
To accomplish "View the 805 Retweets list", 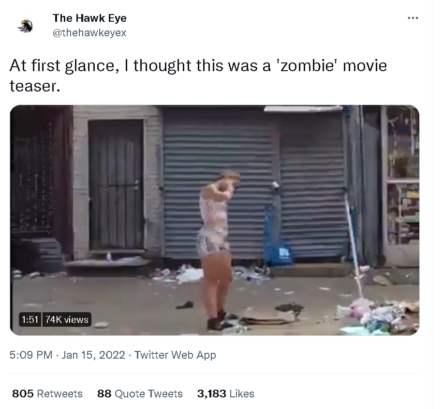I will [x=47, y=394].
